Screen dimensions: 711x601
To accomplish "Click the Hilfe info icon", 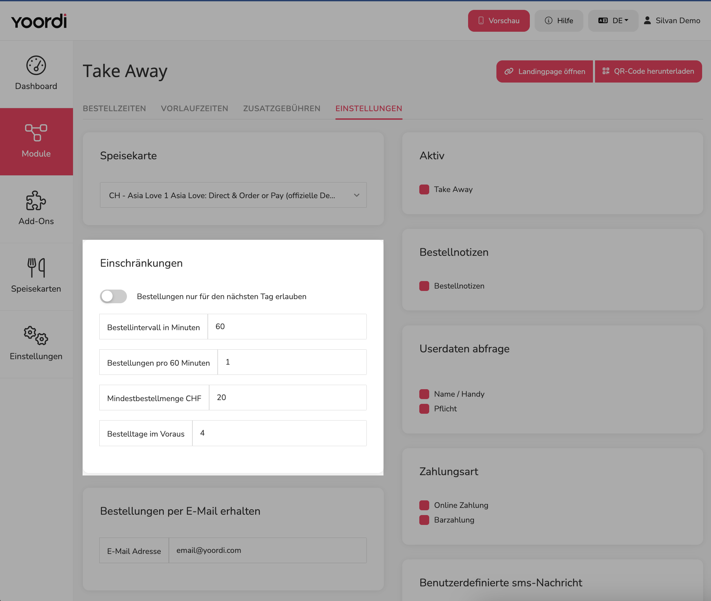I will [549, 20].
